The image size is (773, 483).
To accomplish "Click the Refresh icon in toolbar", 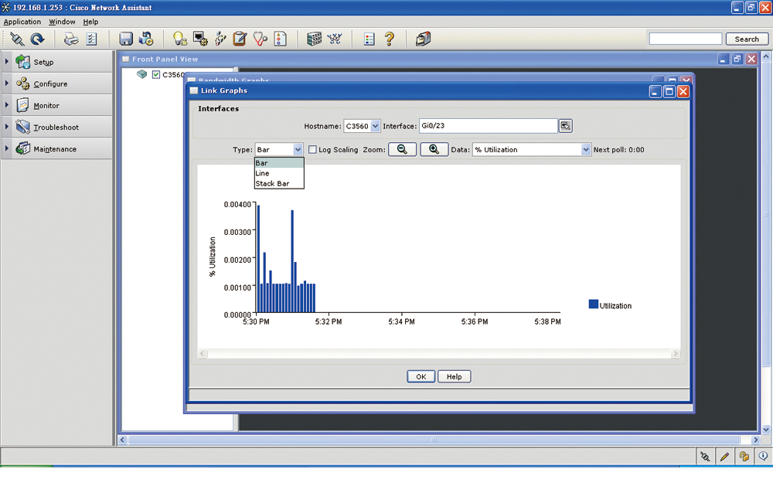I will pos(37,39).
